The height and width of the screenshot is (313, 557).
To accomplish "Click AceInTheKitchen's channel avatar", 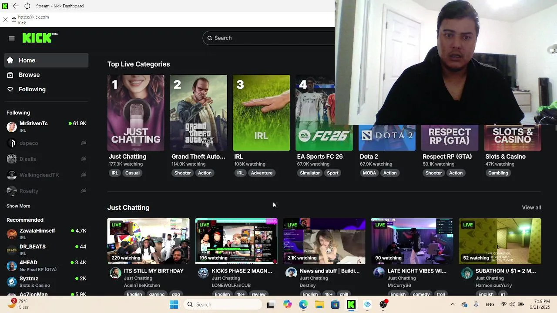I will 115,273.
